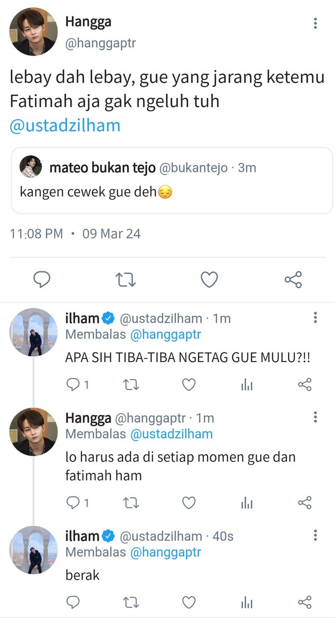Open options menu on ilham's "berak" reply

click(315, 535)
